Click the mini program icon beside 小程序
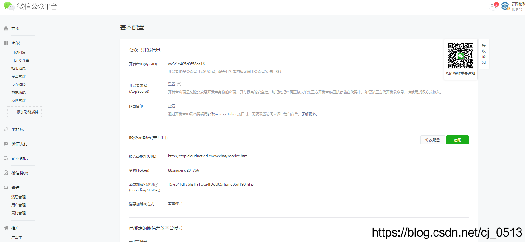This screenshot has width=525, height=242. (x=6, y=129)
